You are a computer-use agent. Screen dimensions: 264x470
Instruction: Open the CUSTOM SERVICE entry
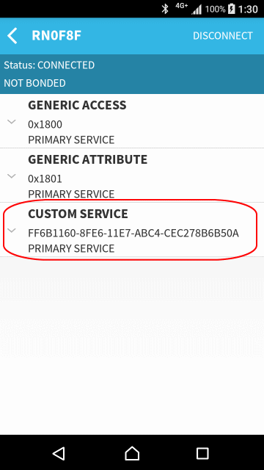coord(132,230)
